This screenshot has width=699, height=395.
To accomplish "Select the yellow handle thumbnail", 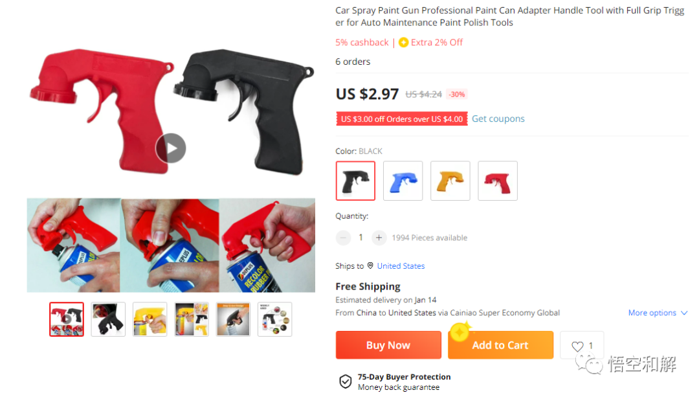I will pyautogui.click(x=150, y=319).
